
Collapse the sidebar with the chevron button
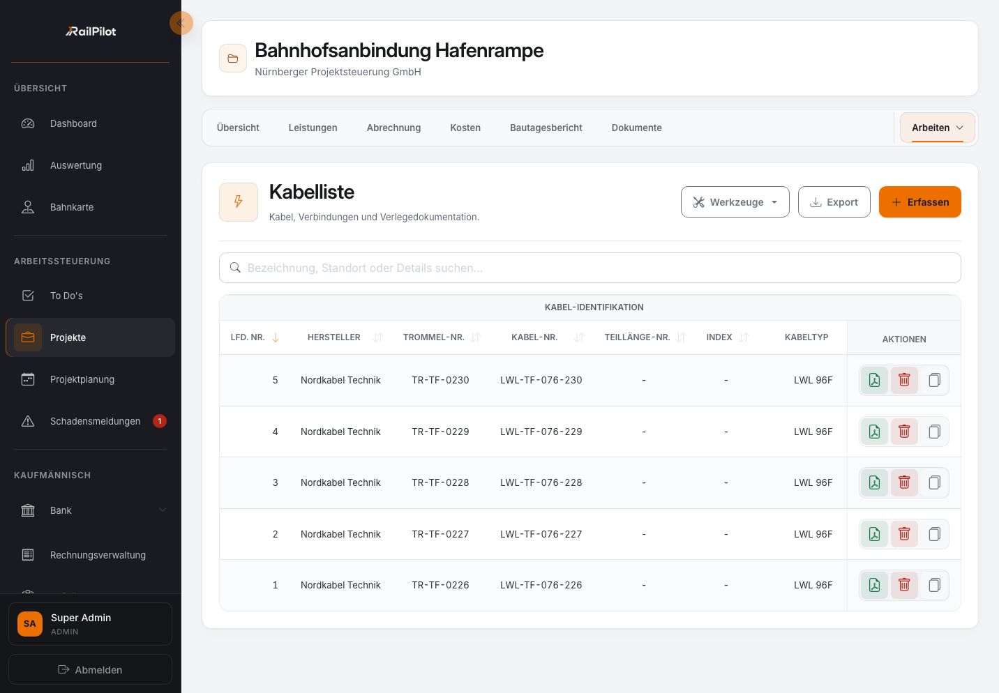(x=181, y=23)
